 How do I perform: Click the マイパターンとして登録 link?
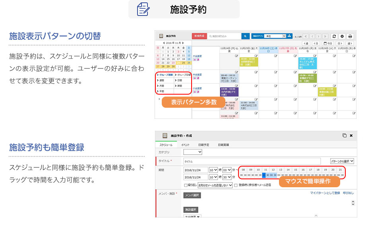point(325,193)
